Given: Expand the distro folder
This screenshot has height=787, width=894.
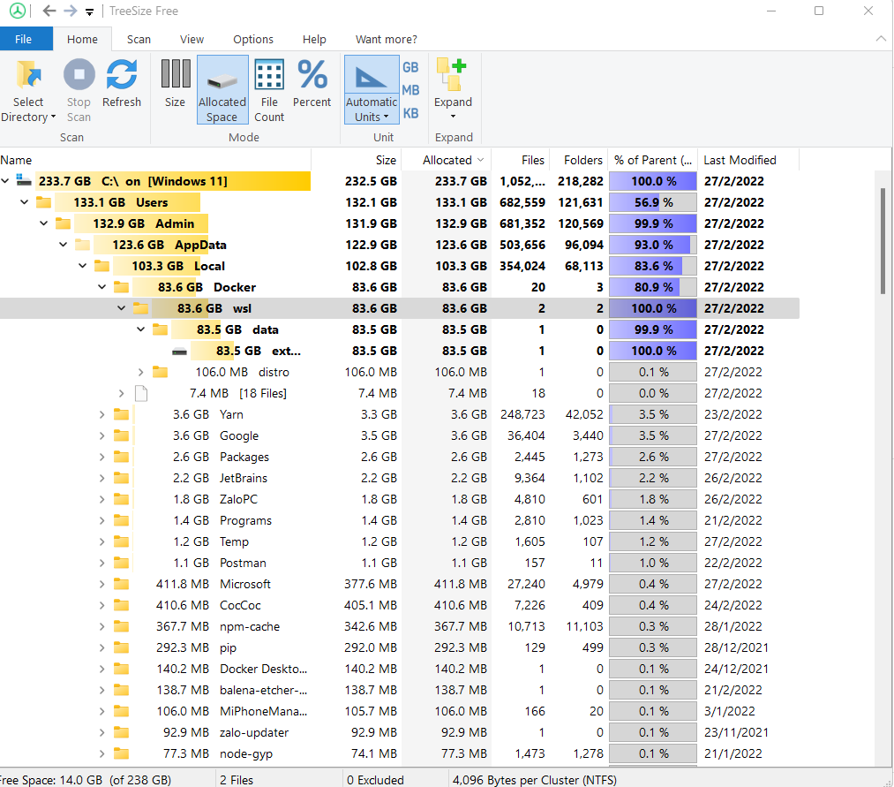Looking at the screenshot, I should tap(141, 372).
